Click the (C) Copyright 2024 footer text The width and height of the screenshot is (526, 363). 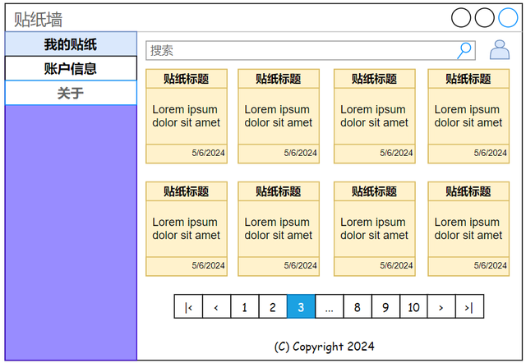325,347
